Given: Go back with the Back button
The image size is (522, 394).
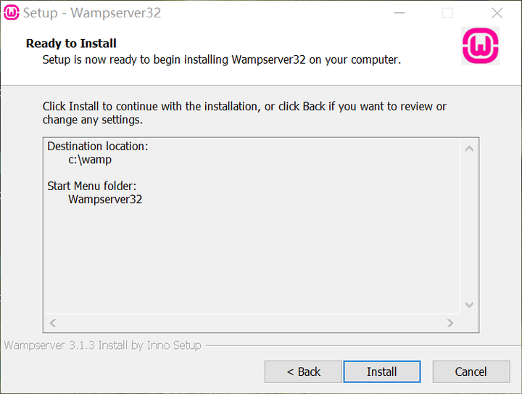Looking at the screenshot, I should (303, 372).
